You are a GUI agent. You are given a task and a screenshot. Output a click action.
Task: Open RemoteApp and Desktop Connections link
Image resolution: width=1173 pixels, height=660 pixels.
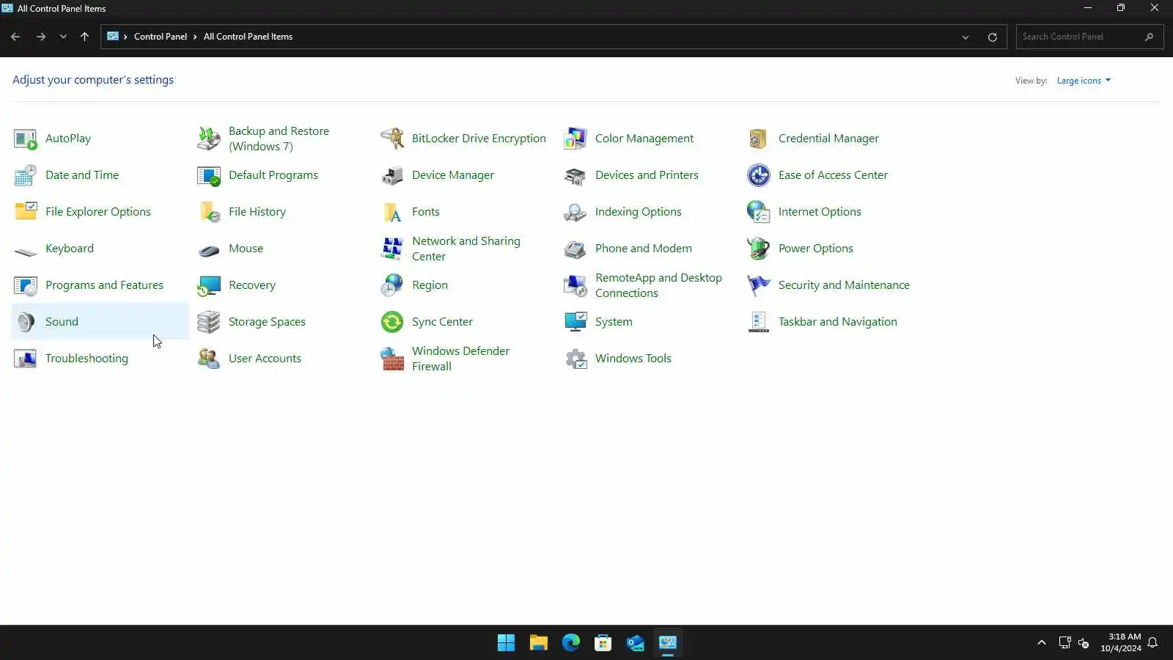click(x=658, y=285)
